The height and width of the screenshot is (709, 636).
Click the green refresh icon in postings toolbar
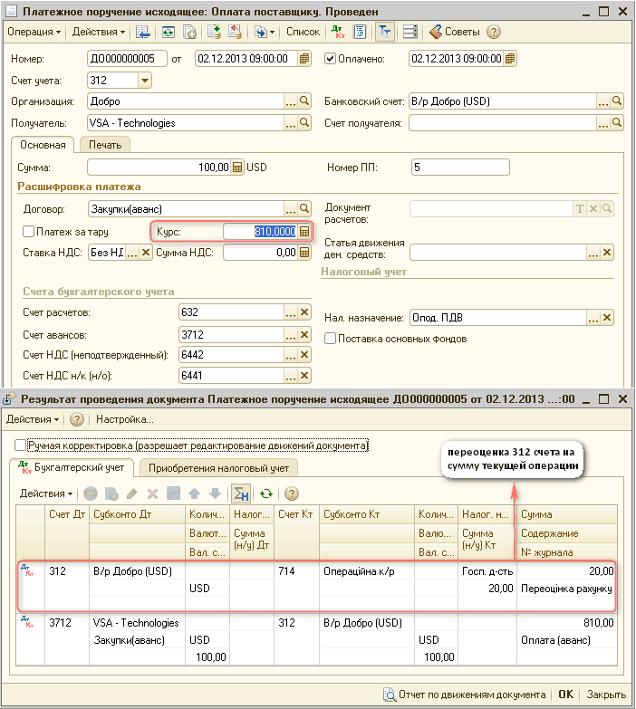click(x=265, y=493)
